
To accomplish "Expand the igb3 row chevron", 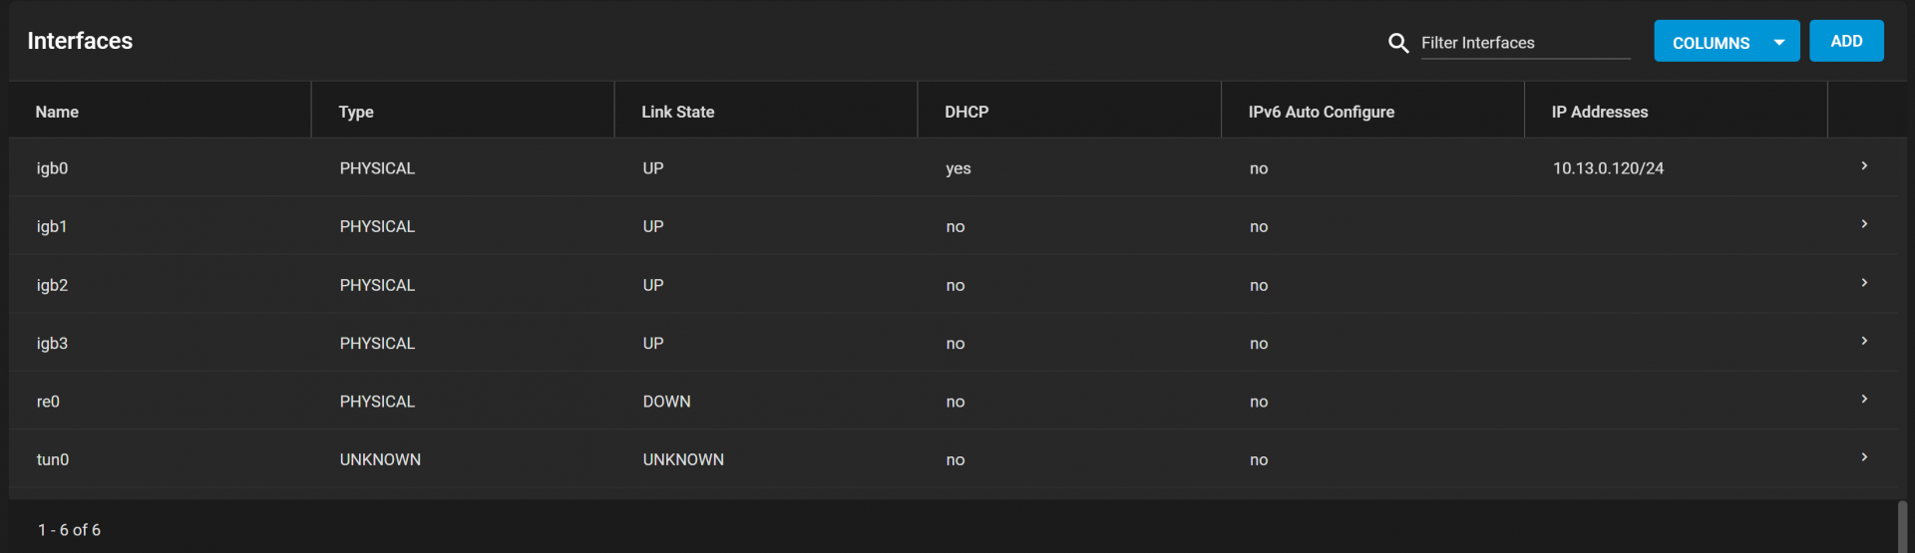I will click(1864, 340).
